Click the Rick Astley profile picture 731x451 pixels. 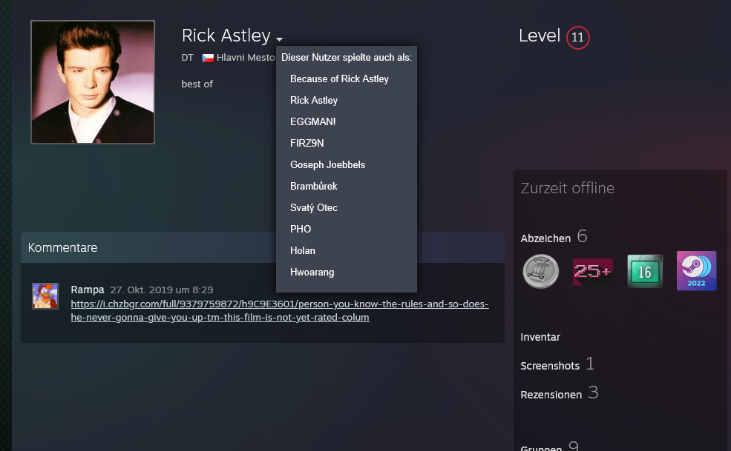pos(93,82)
